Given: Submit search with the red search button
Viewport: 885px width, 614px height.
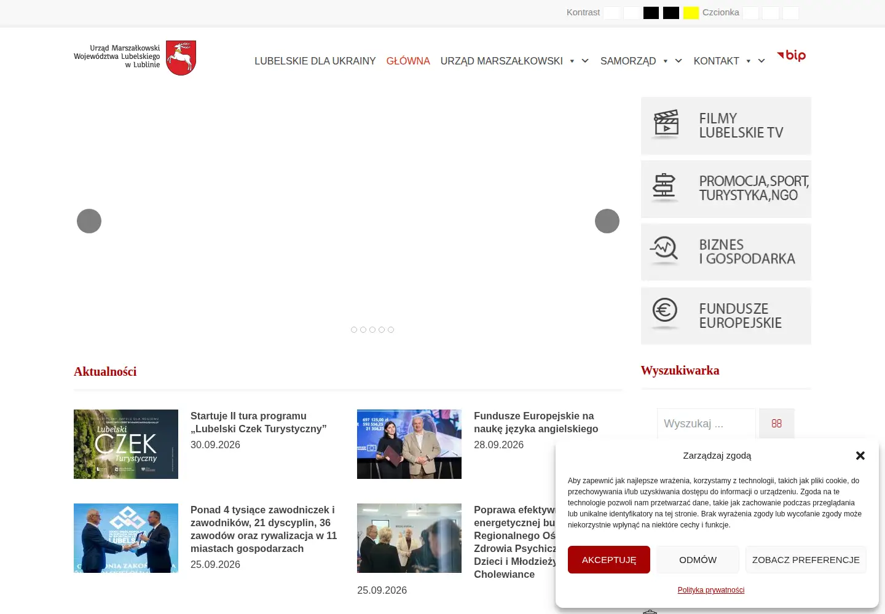Looking at the screenshot, I should pos(777,424).
